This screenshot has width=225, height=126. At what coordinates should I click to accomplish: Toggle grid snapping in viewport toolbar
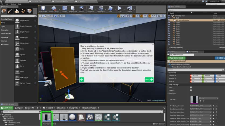click(134, 16)
